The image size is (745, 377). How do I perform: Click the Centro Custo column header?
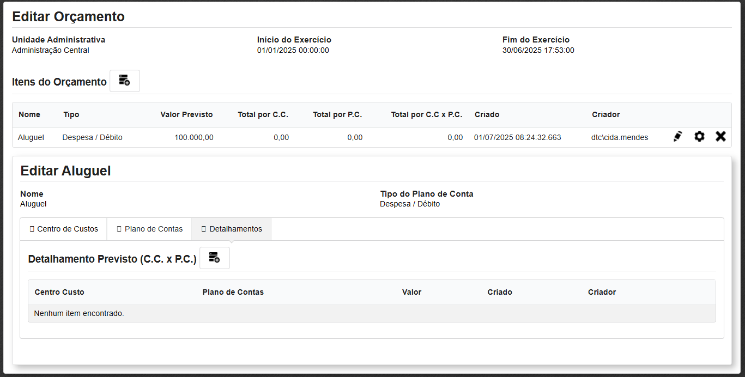point(59,292)
